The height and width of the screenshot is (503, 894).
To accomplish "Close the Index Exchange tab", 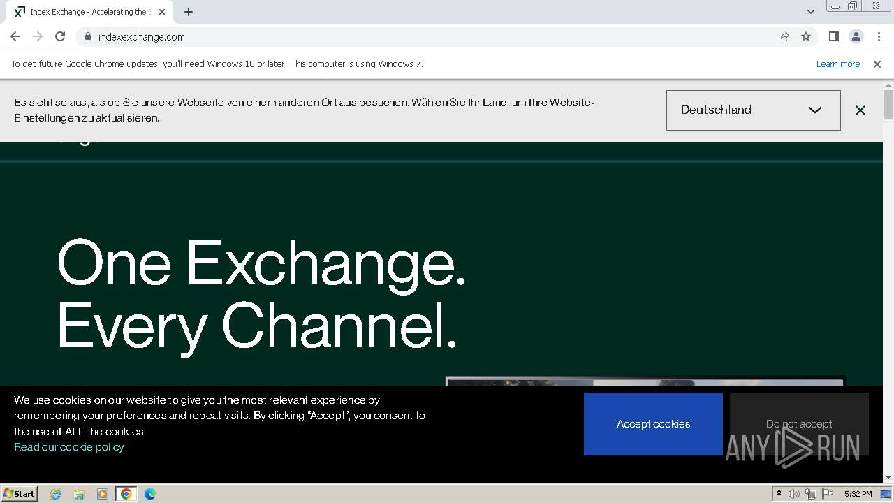I will pos(162,12).
